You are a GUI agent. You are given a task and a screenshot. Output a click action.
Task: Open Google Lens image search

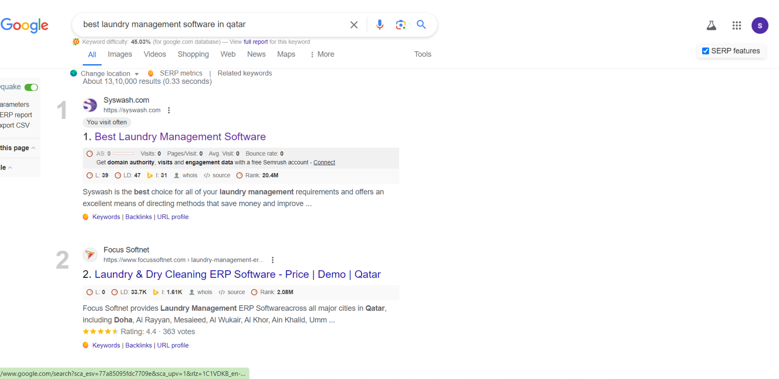click(401, 25)
